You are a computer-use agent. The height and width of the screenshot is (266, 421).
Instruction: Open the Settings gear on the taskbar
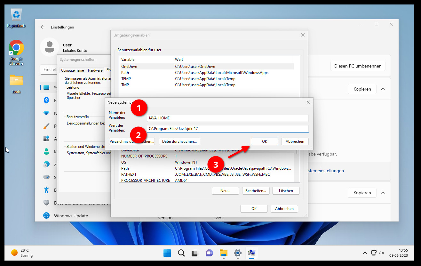point(237,253)
